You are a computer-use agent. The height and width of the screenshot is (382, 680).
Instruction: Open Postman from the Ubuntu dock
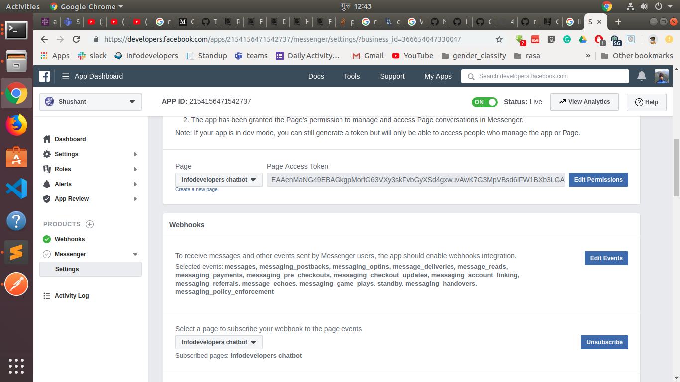coord(16,284)
